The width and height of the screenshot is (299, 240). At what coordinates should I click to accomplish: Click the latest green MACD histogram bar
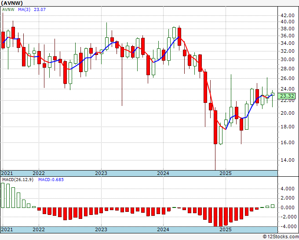click(273, 206)
